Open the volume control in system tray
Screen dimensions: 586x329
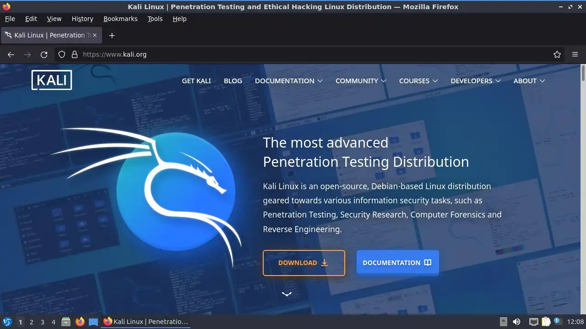pyautogui.click(x=516, y=322)
